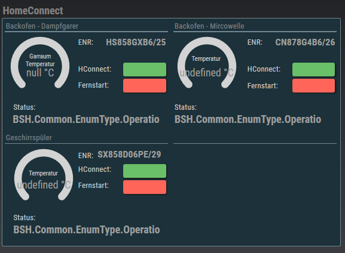Click the 'undefined °C' reading in Geschirrspüler
The width and height of the screenshot is (345, 253).
click(44, 185)
